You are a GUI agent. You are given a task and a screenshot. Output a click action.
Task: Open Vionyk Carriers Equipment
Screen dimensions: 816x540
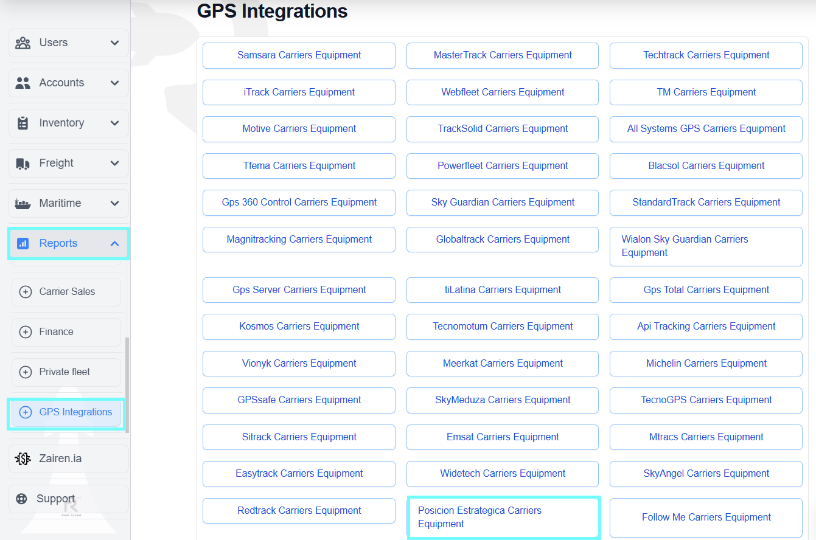[x=299, y=364]
